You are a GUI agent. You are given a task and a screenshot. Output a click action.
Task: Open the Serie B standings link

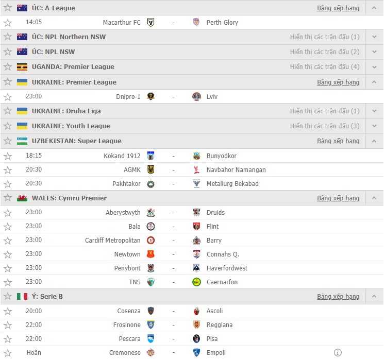click(338, 297)
